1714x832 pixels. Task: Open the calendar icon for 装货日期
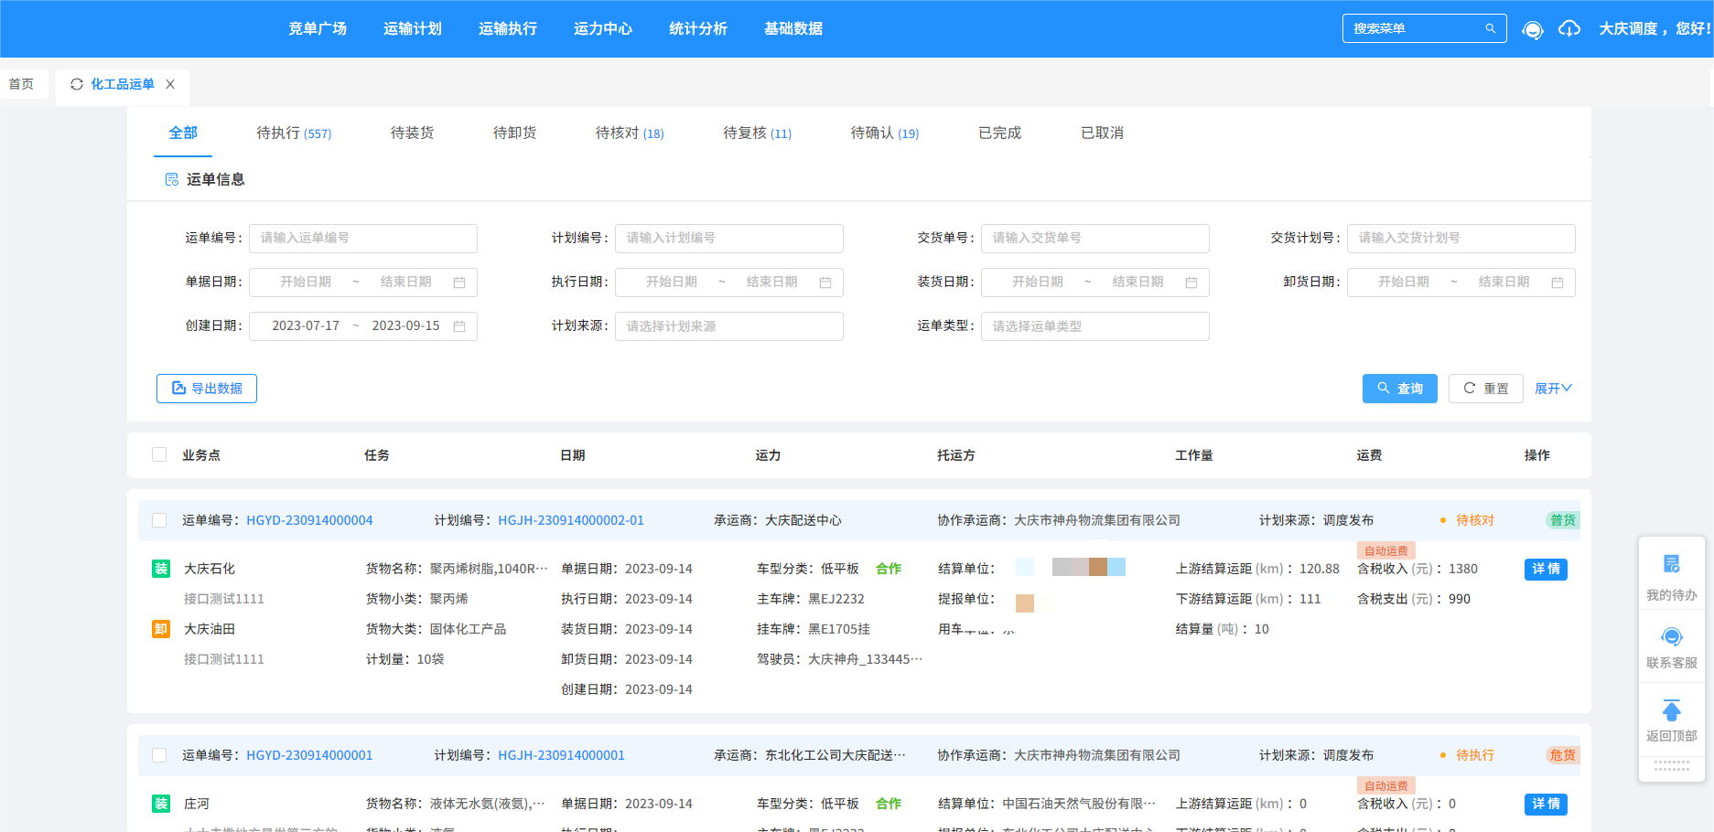[1191, 283]
